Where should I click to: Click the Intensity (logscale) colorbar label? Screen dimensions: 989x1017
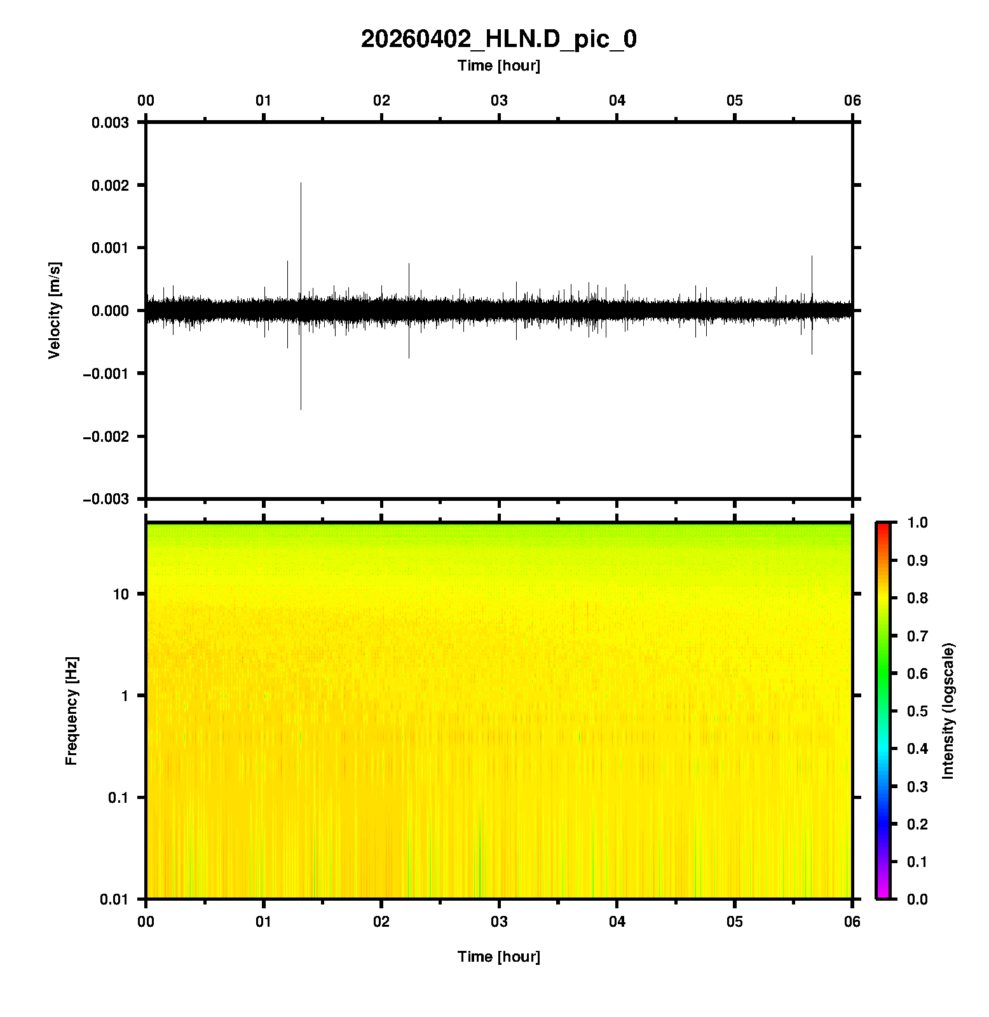coord(948,711)
